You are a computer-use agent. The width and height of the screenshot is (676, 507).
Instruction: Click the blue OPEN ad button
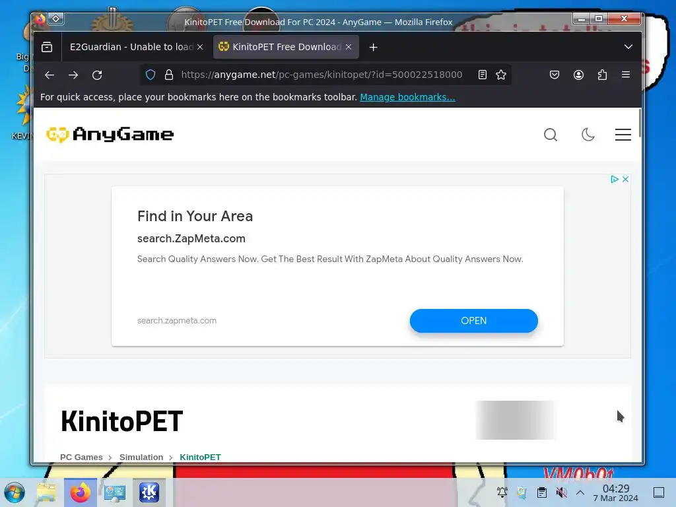[474, 321]
